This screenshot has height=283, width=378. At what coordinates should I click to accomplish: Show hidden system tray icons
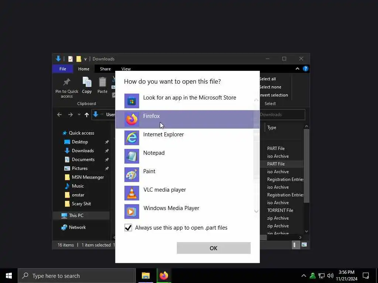pyautogui.click(x=304, y=276)
